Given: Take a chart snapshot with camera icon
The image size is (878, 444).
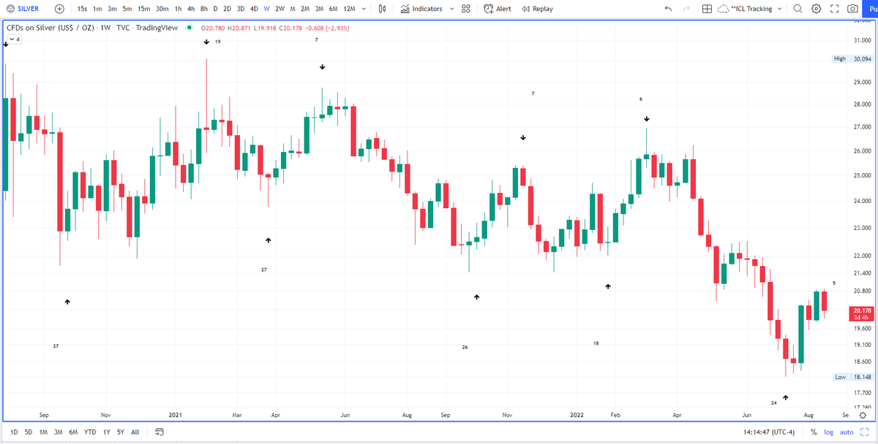Looking at the screenshot, I should point(852,9).
